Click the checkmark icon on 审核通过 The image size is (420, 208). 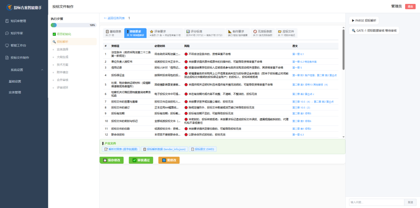point(135,160)
